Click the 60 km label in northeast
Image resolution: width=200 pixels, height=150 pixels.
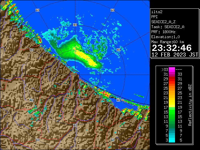(112, 10)
